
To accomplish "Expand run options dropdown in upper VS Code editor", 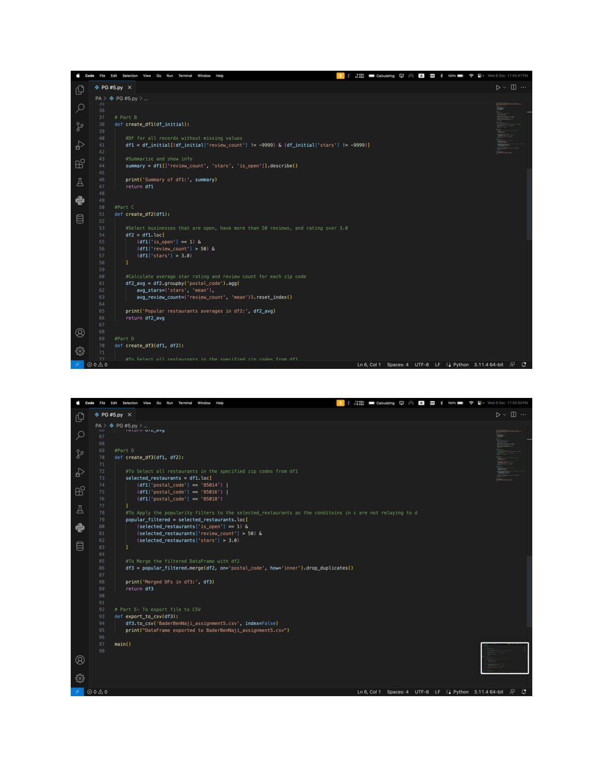I will pyautogui.click(x=504, y=87).
